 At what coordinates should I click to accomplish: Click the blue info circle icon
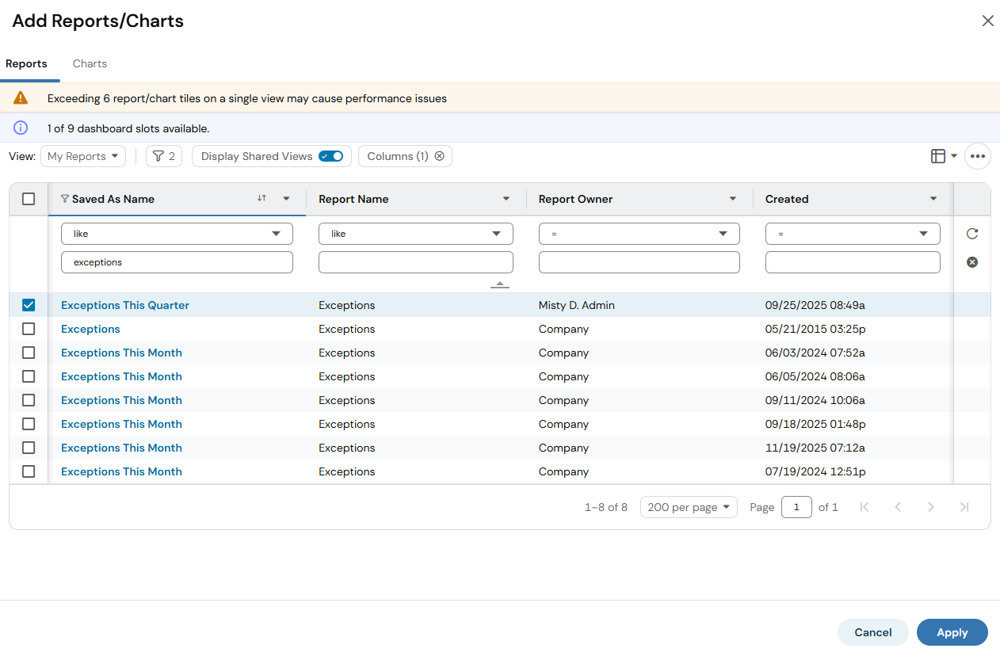click(x=21, y=128)
